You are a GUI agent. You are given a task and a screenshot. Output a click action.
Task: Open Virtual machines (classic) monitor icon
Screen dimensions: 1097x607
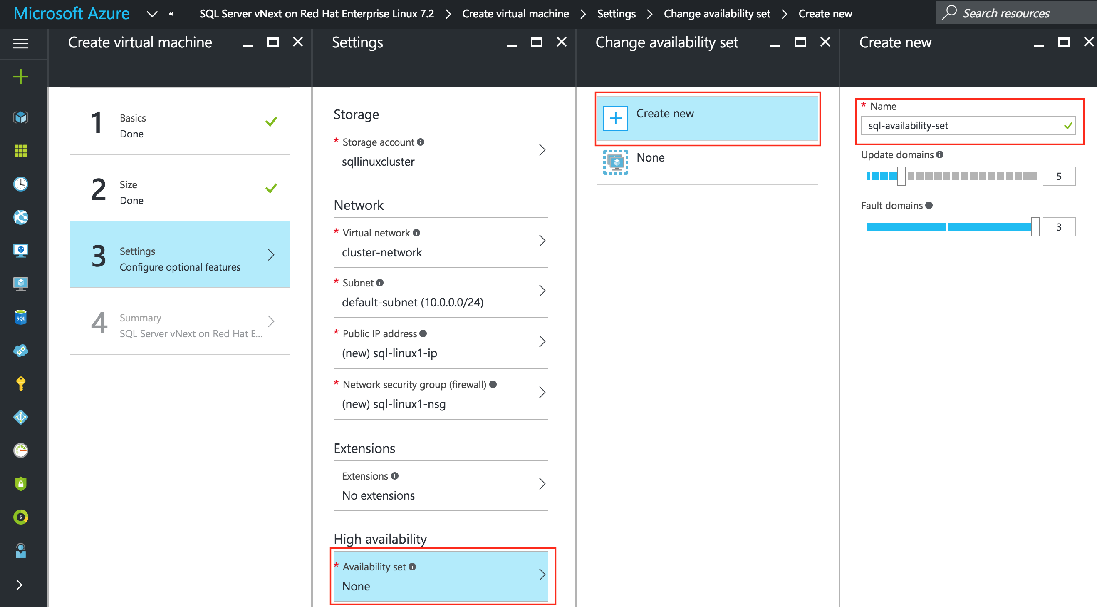[x=20, y=250]
